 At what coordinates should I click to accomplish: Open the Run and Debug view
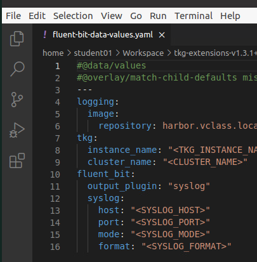coord(17,130)
